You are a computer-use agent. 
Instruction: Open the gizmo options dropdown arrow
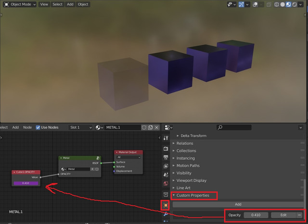pos(247,4)
